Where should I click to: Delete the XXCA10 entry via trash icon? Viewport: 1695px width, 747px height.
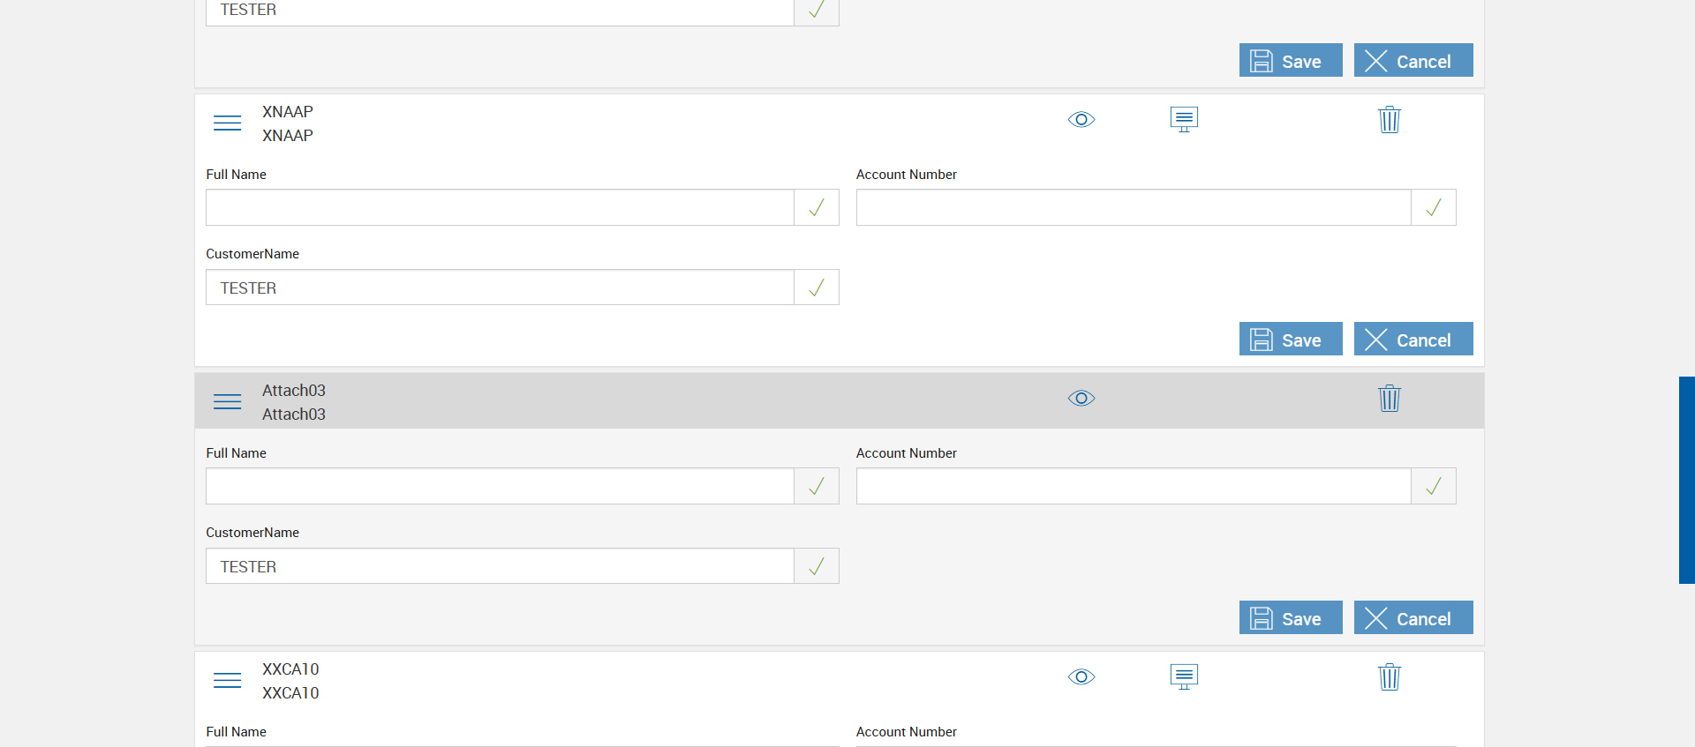pyautogui.click(x=1389, y=677)
